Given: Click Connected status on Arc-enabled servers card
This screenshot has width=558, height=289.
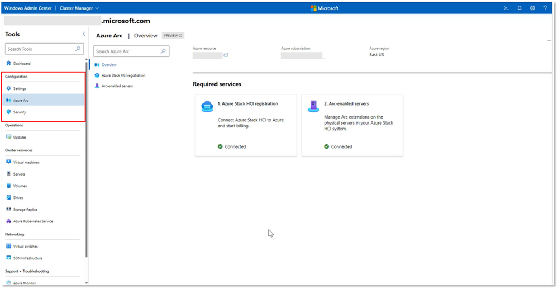Looking at the screenshot, I should [x=338, y=146].
